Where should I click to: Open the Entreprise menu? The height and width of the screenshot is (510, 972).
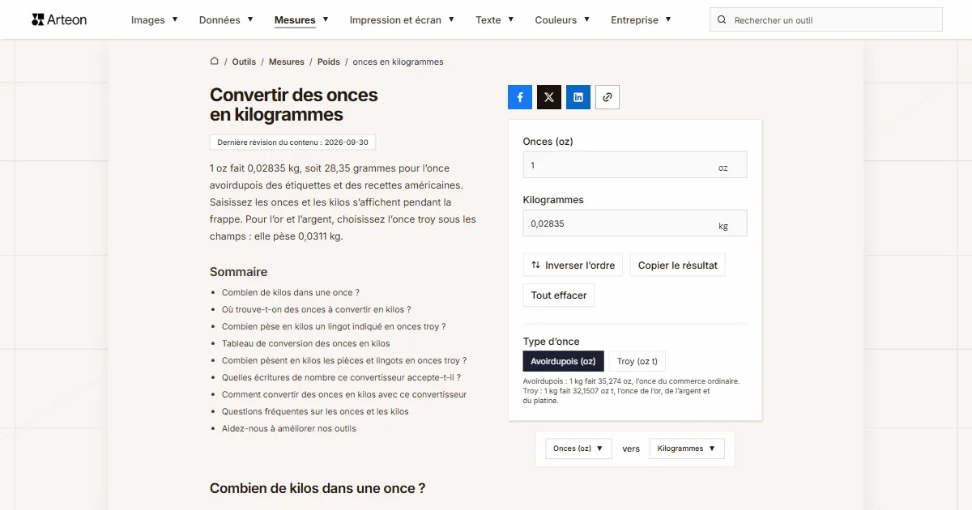click(641, 20)
